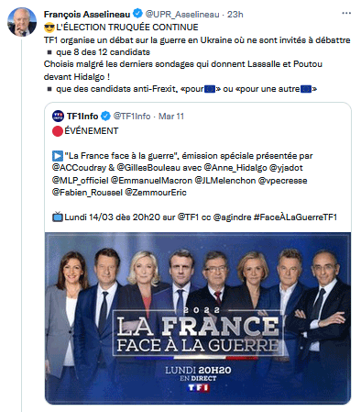Viewport: 361px width, 412px height.
Task: Click TF1Info's blue verified checkmark
Action: pyautogui.click(x=105, y=117)
